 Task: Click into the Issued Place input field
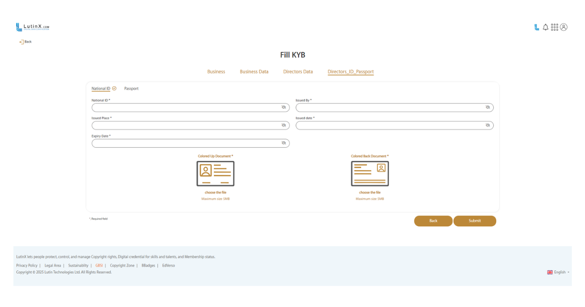tap(185, 125)
